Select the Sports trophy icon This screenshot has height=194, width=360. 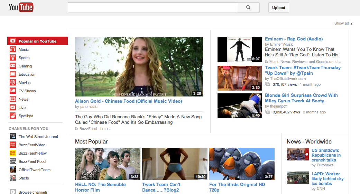(13, 58)
